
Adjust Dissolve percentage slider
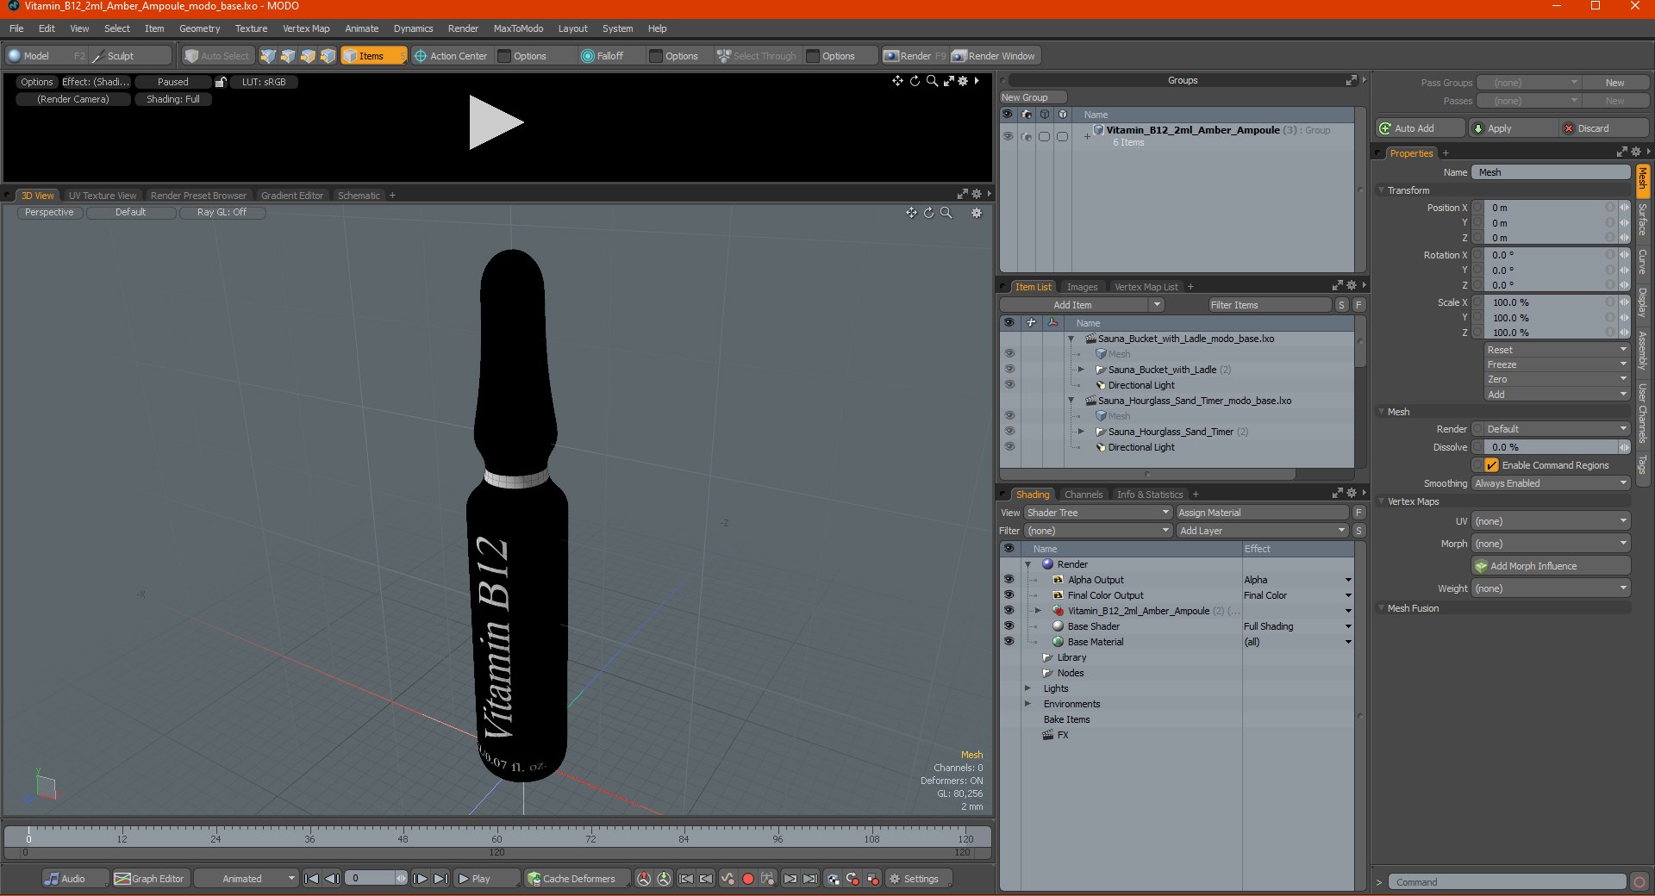point(1550,447)
